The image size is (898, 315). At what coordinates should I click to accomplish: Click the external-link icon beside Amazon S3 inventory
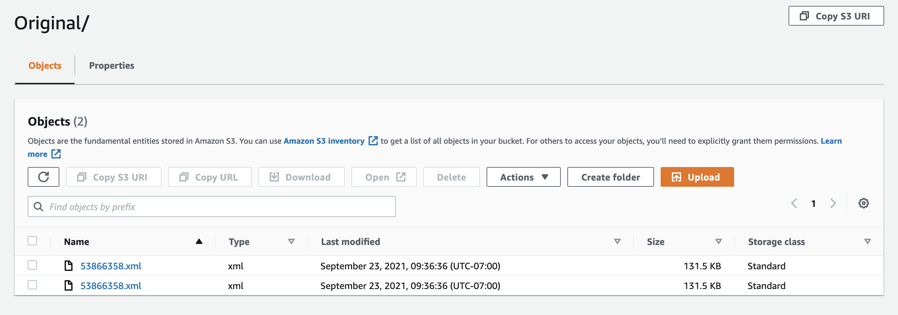coord(373,140)
